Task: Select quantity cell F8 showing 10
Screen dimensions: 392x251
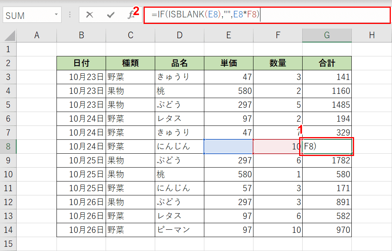Action: 278,146
